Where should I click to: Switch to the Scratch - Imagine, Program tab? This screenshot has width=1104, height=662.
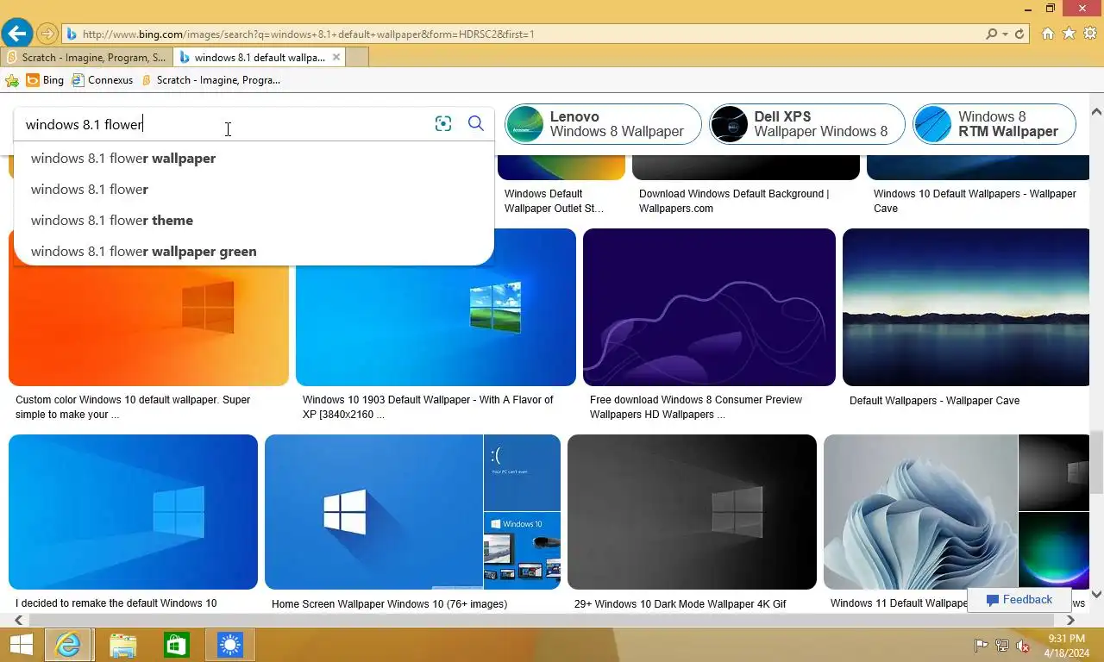(x=86, y=58)
